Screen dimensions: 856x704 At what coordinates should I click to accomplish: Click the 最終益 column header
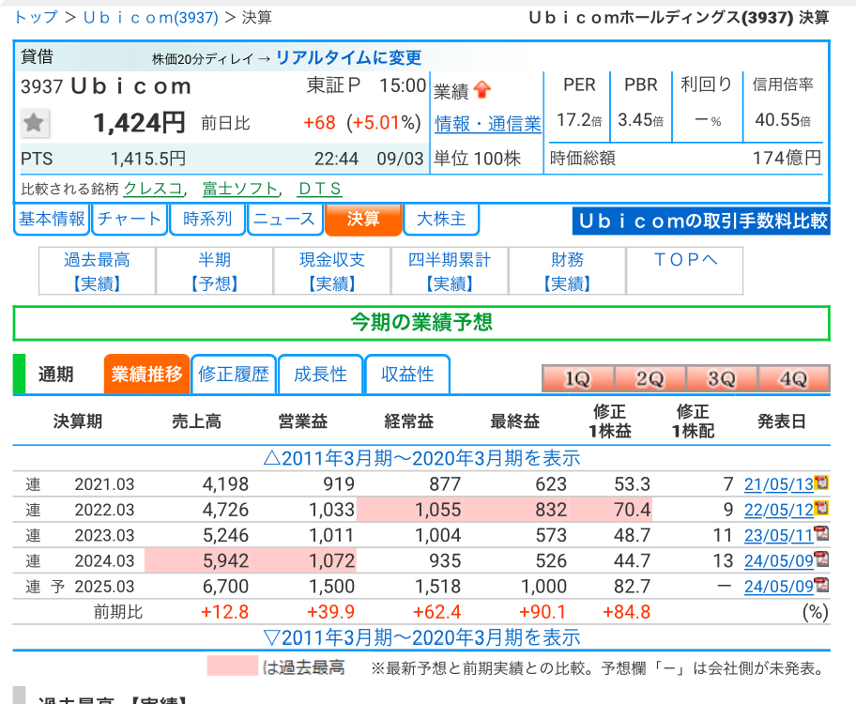click(514, 421)
